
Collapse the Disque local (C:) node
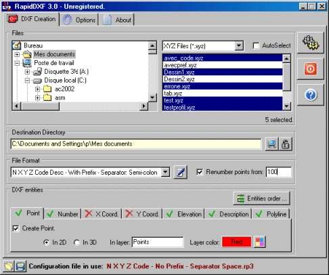click(x=27, y=81)
